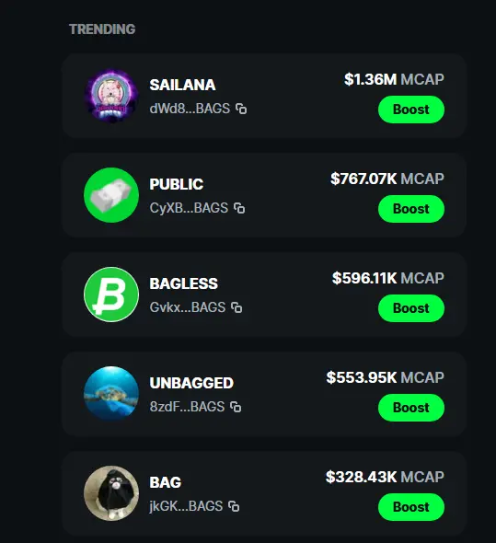
Task: Open the BAGLESS green B logo
Action: (111, 295)
